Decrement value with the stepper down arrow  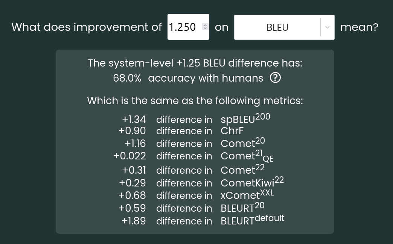(x=205, y=28)
